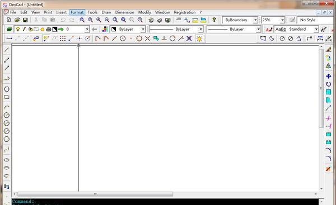Open the green layers manager icon
The image size is (336, 205).
(9, 29)
